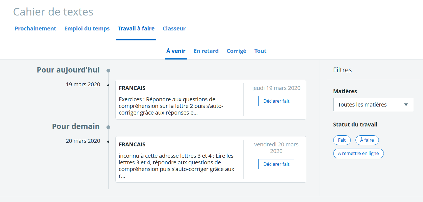Show the En retard sub-tab

[206, 51]
